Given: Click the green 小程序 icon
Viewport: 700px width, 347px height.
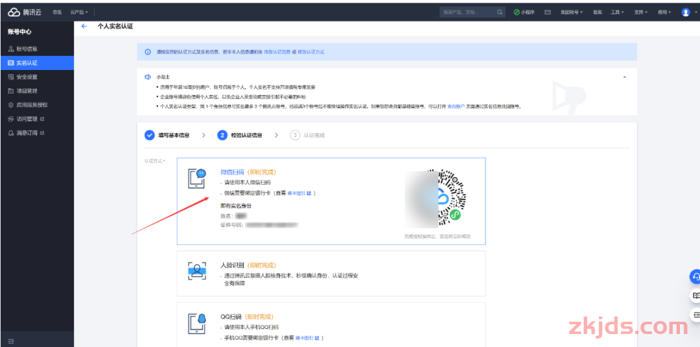Looking at the screenshot, I should tap(517, 12).
